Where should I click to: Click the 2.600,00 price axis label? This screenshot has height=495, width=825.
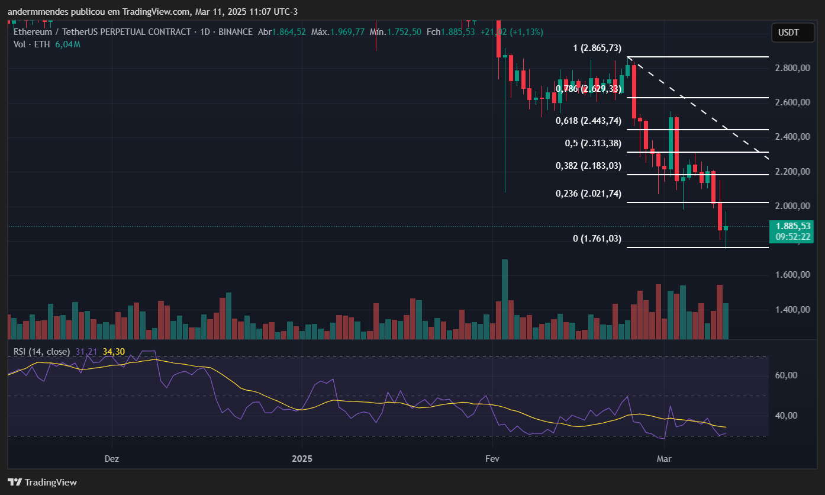click(x=792, y=102)
